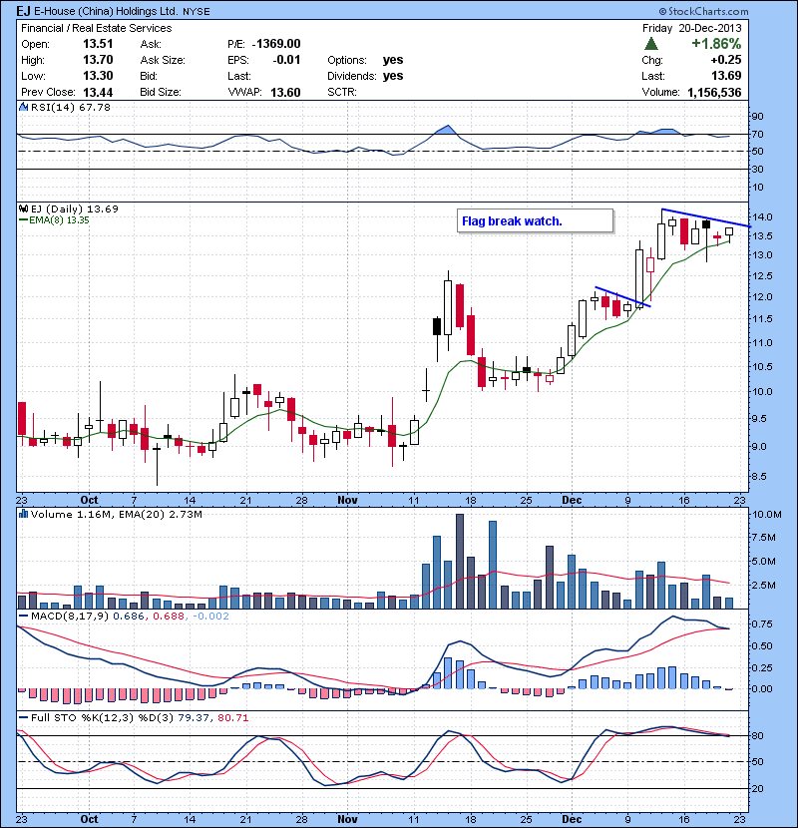Click the Open value 13.51
The width and height of the screenshot is (798, 828).
98,44
